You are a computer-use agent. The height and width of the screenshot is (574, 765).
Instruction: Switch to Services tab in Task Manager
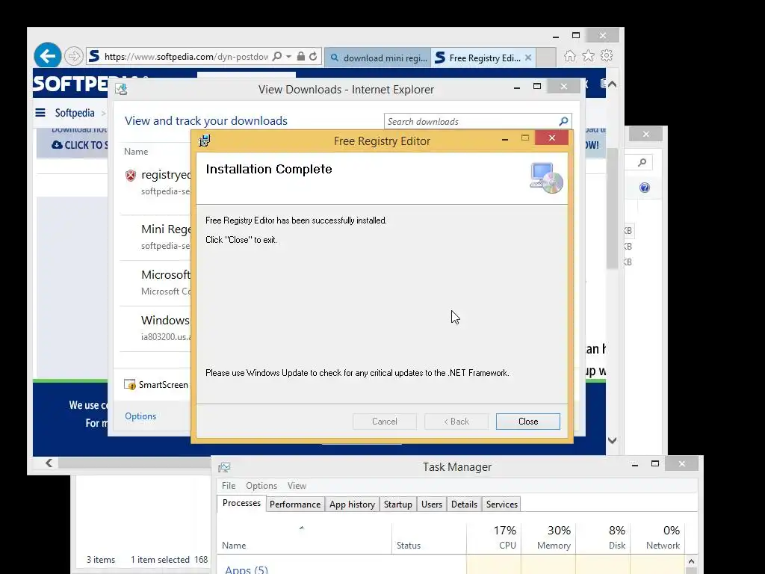[x=501, y=504]
